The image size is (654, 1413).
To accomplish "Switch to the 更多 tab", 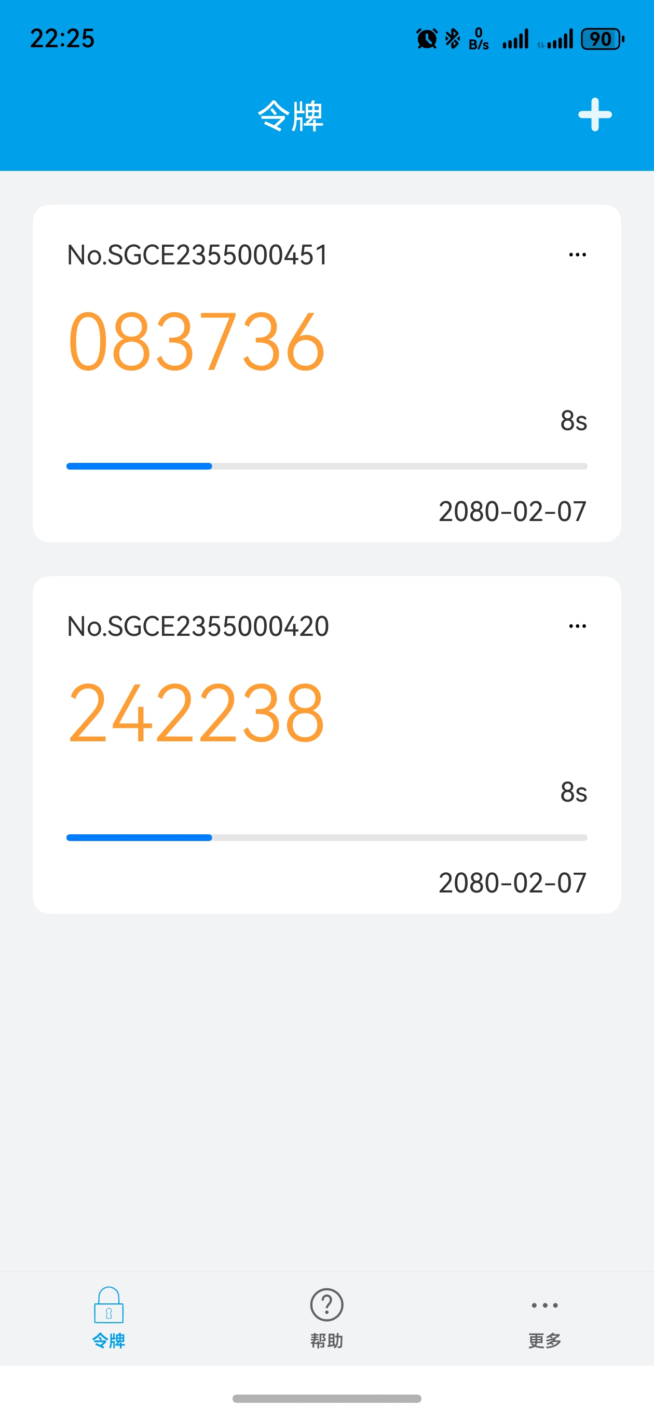I will [544, 1340].
